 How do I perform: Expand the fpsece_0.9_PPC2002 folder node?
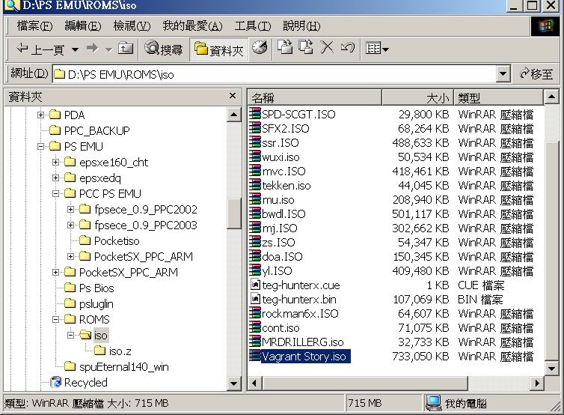tap(71, 209)
